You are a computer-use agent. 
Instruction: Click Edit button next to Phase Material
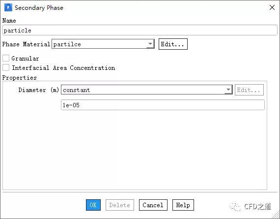tap(173, 44)
